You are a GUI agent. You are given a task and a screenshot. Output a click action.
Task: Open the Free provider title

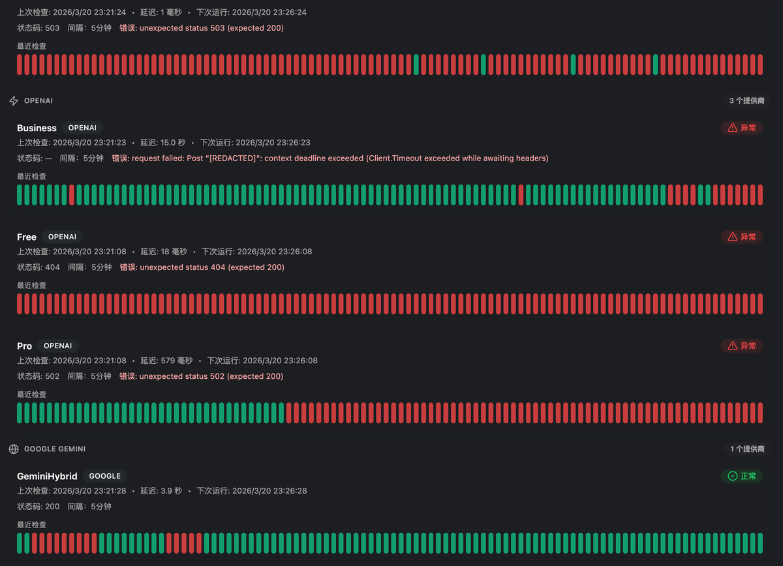27,237
